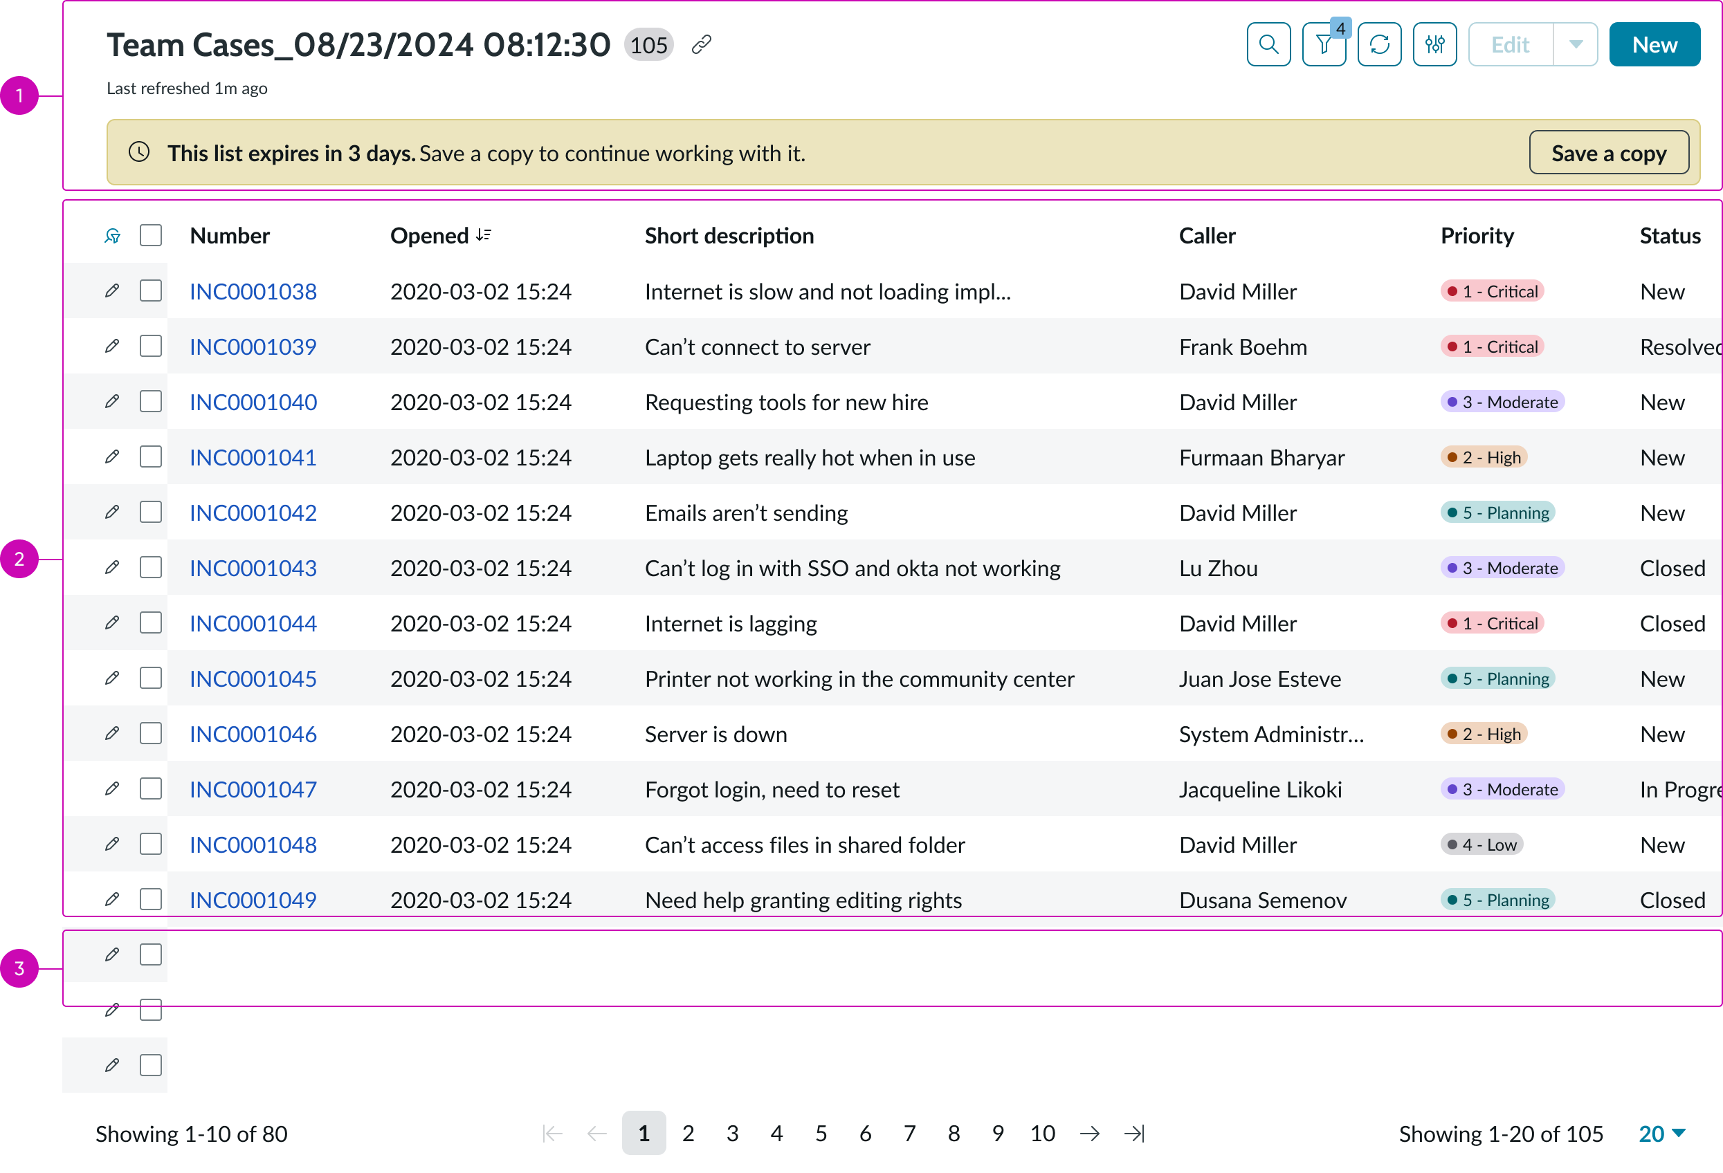
Task: Check the row for INC0001045
Action: 151,678
